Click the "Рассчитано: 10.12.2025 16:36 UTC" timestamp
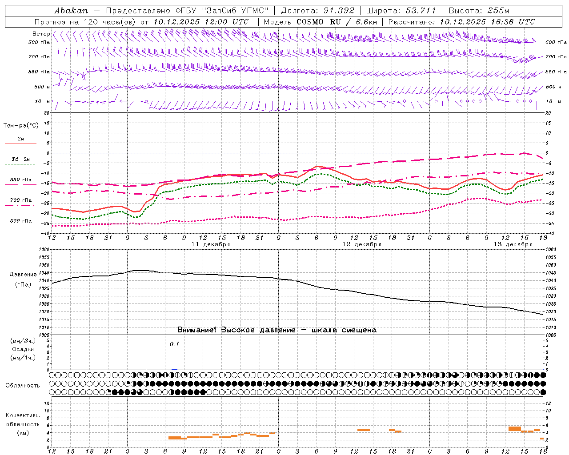The width and height of the screenshot is (569, 455). (461, 22)
